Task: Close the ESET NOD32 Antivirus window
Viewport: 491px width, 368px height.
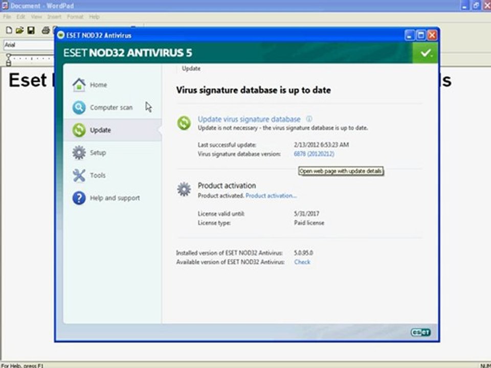Action: (x=433, y=35)
